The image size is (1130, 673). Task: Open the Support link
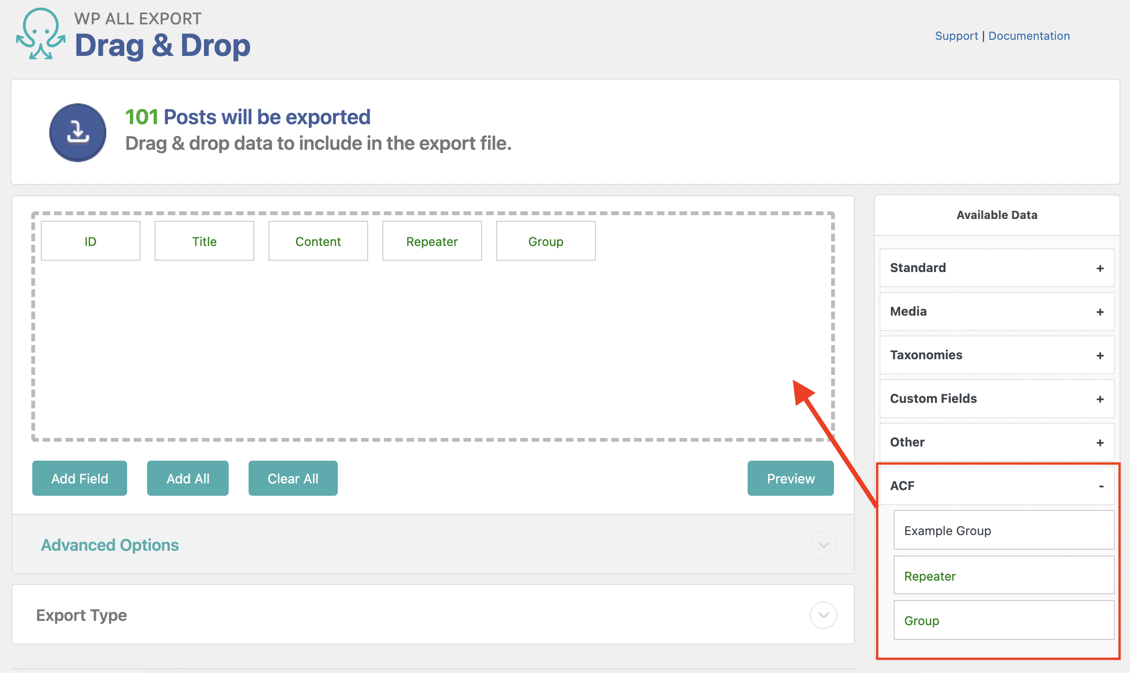pos(956,36)
